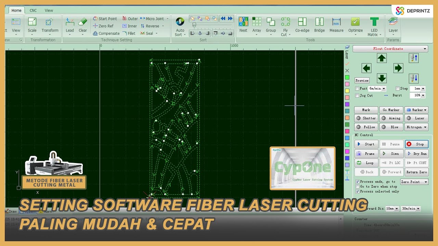Open the Scale tool

(x=32, y=26)
